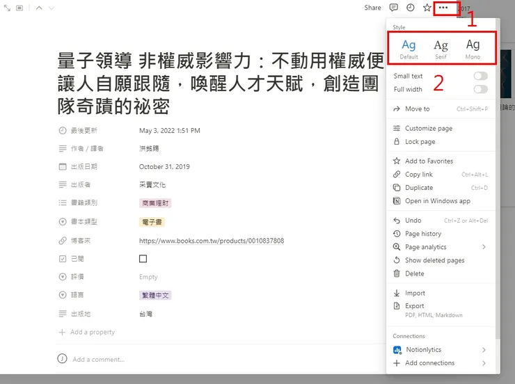This screenshot has width=515, height=384.
Task: Choose Undo menu entry
Action: (x=441, y=221)
